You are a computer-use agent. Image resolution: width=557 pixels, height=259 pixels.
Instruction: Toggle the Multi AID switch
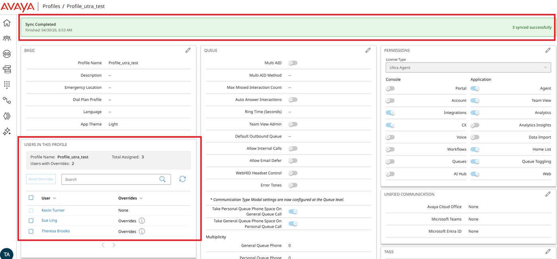(293, 63)
